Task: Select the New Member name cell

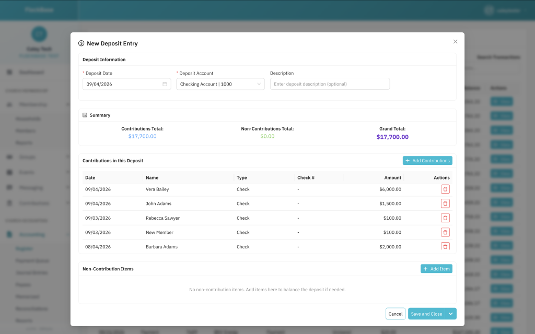Action: (160, 232)
